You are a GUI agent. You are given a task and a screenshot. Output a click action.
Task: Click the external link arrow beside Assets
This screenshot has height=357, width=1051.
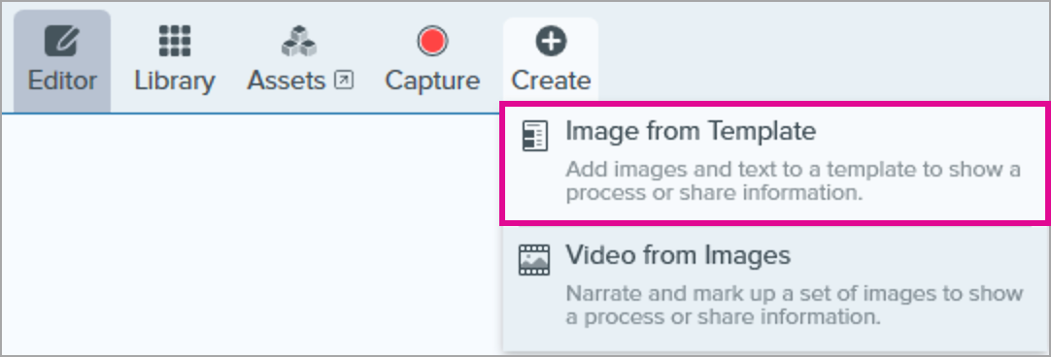tap(344, 81)
